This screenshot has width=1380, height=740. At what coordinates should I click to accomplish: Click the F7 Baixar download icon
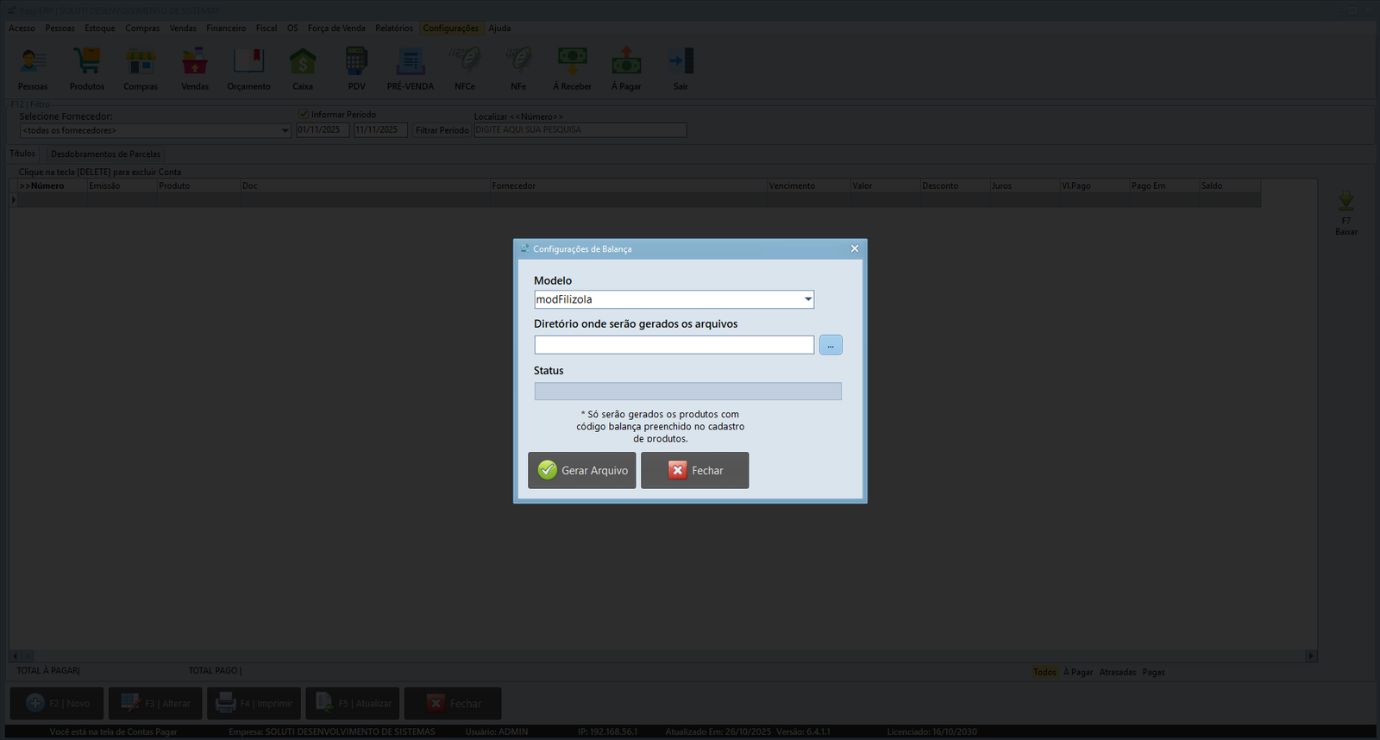point(1345,204)
